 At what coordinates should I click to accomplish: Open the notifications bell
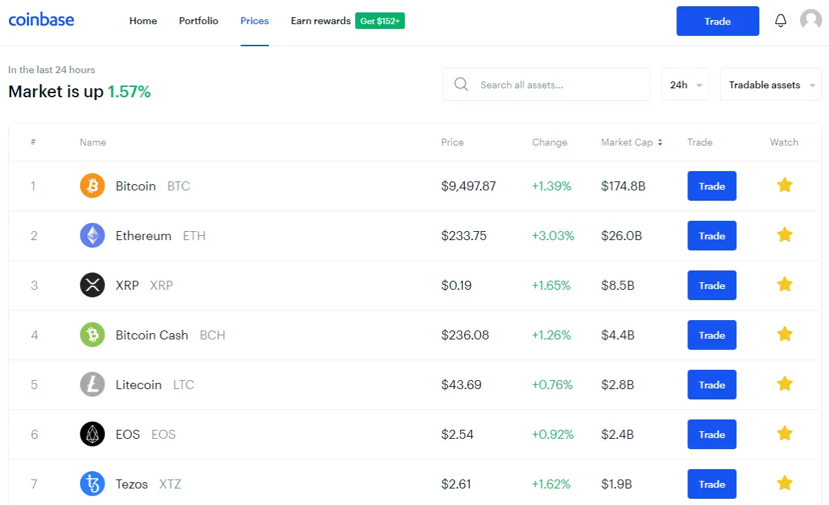point(781,21)
